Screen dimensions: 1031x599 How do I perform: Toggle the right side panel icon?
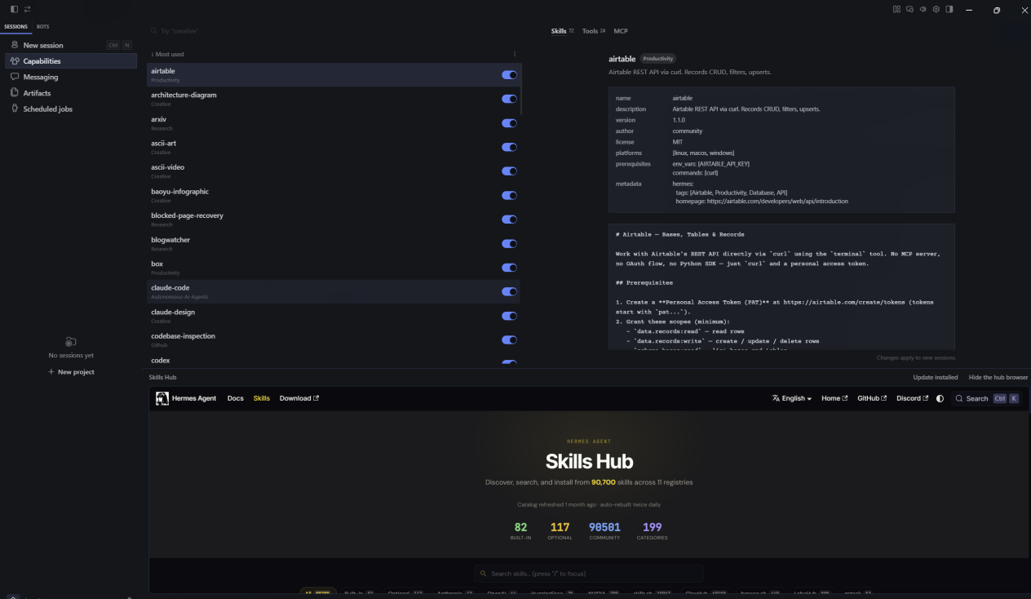(x=949, y=9)
